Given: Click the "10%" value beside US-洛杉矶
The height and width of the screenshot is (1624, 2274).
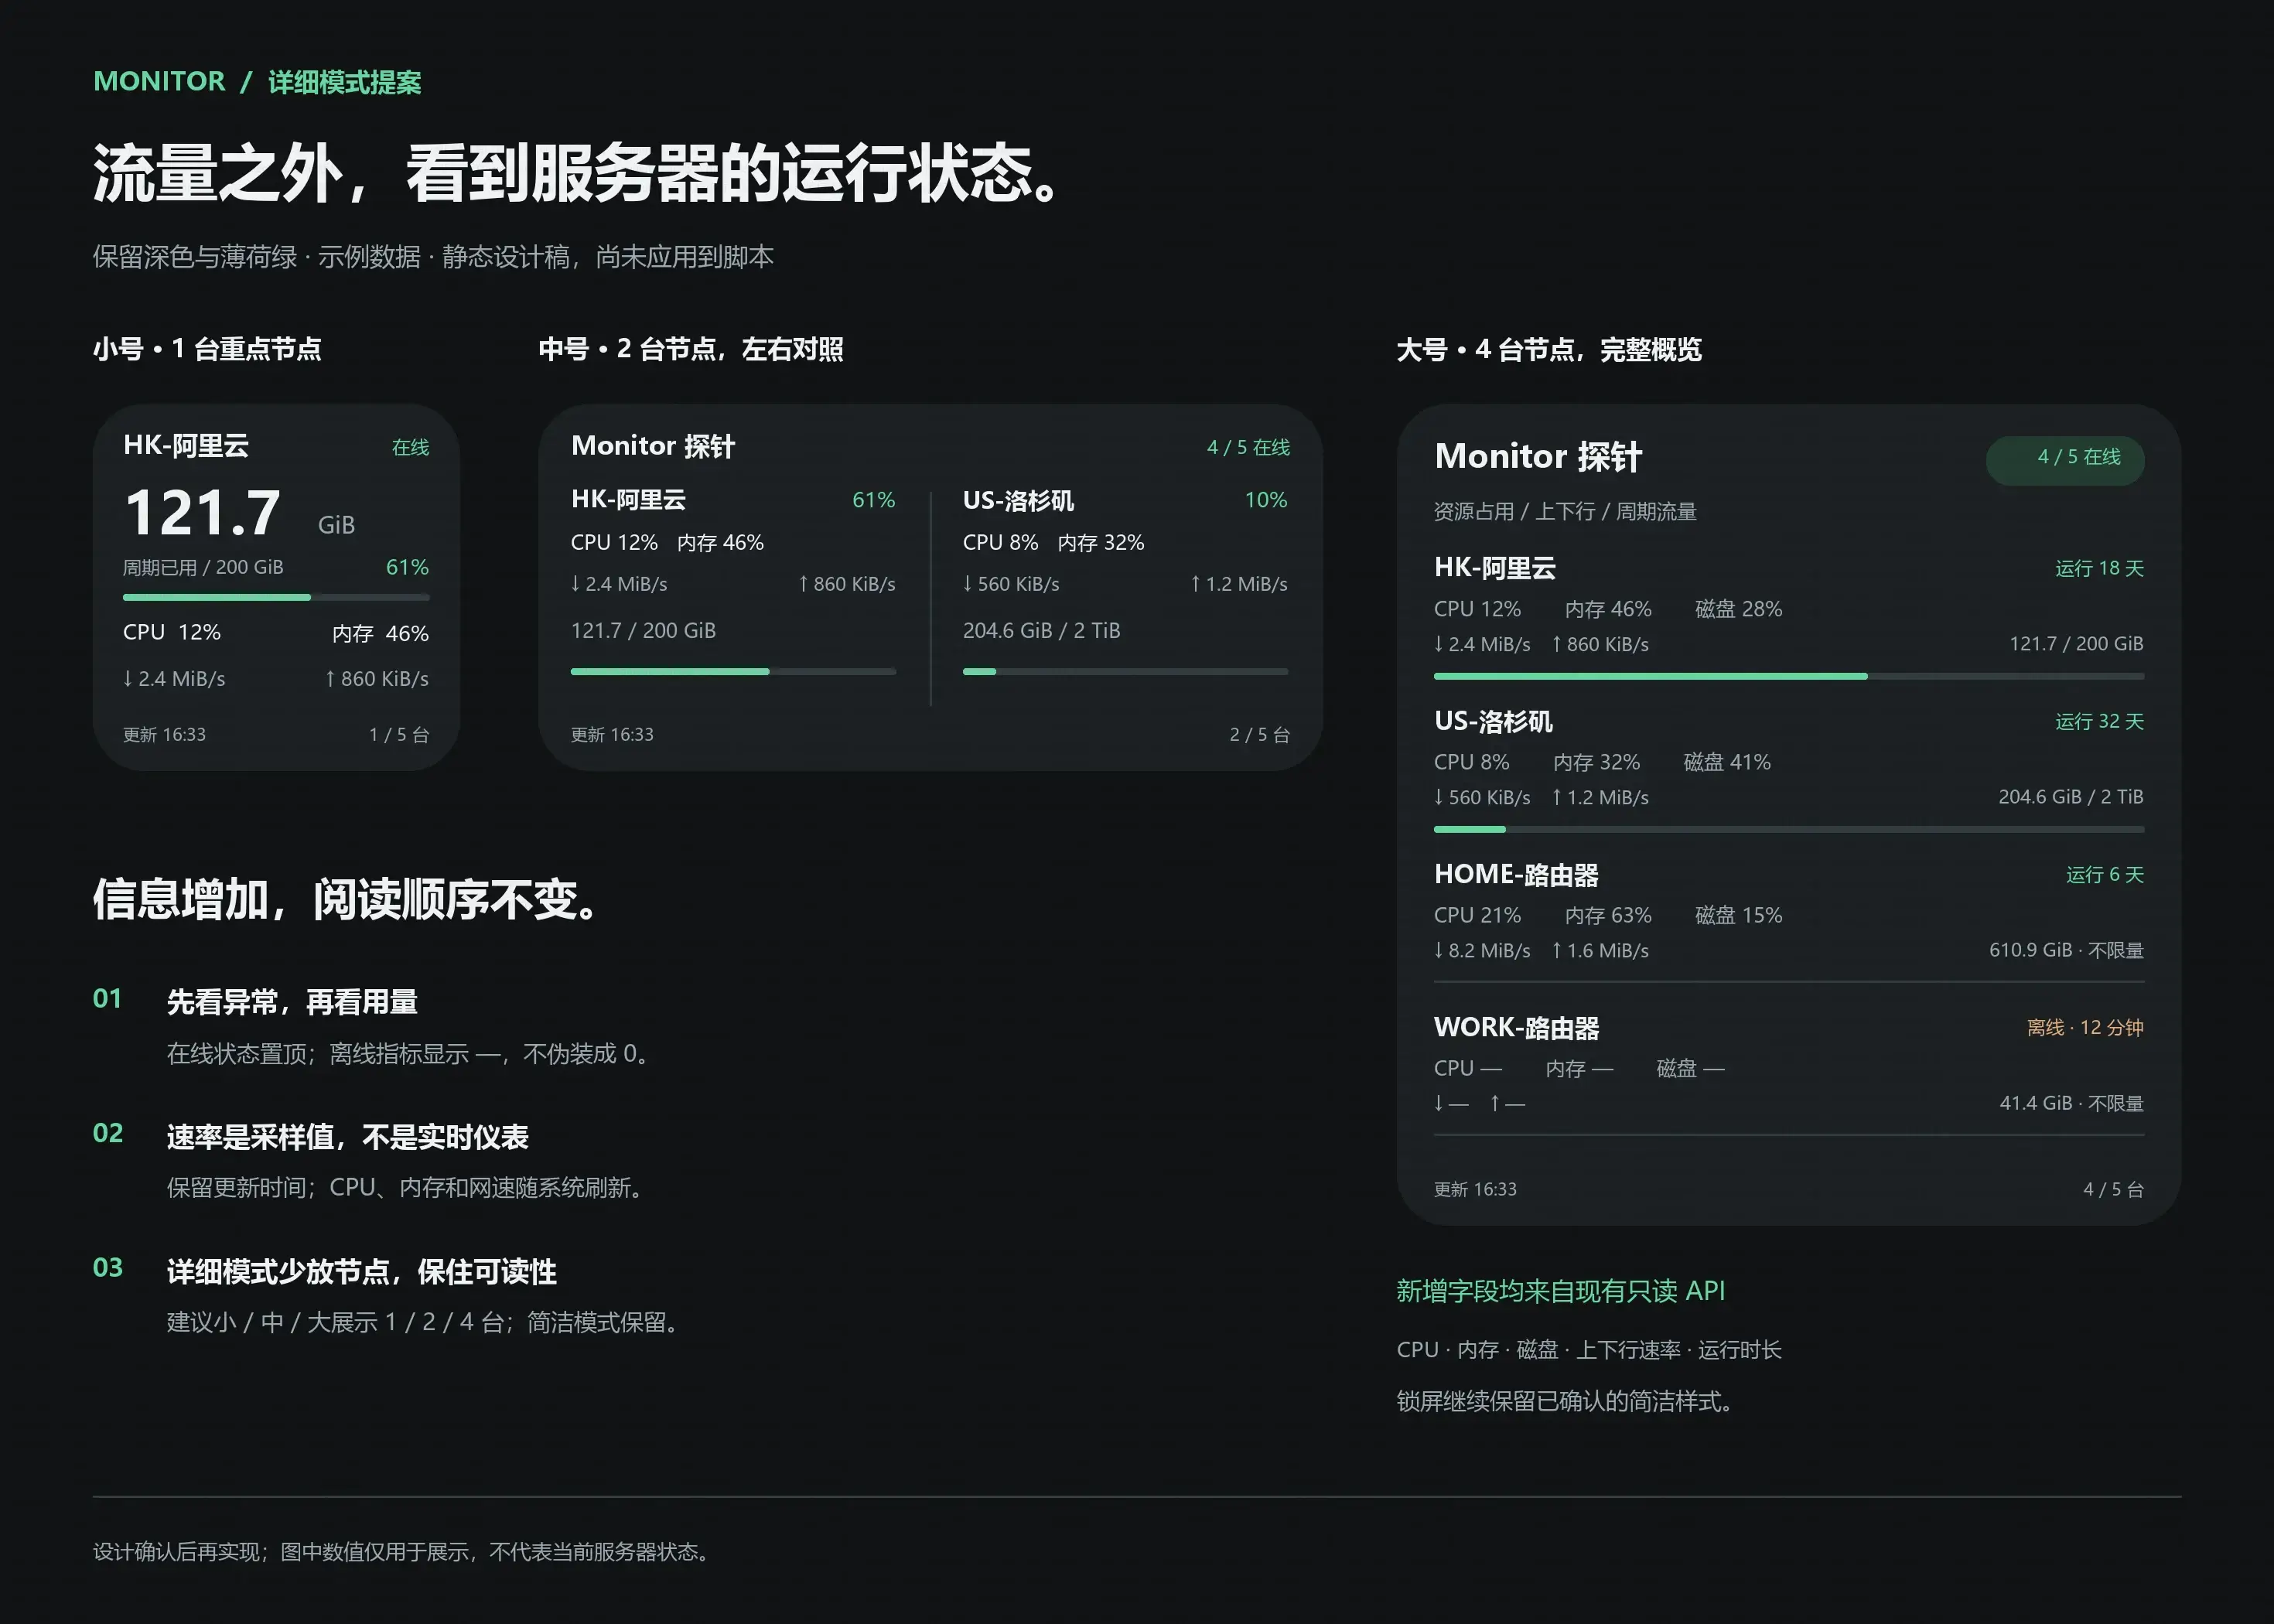Looking at the screenshot, I should [1266, 500].
